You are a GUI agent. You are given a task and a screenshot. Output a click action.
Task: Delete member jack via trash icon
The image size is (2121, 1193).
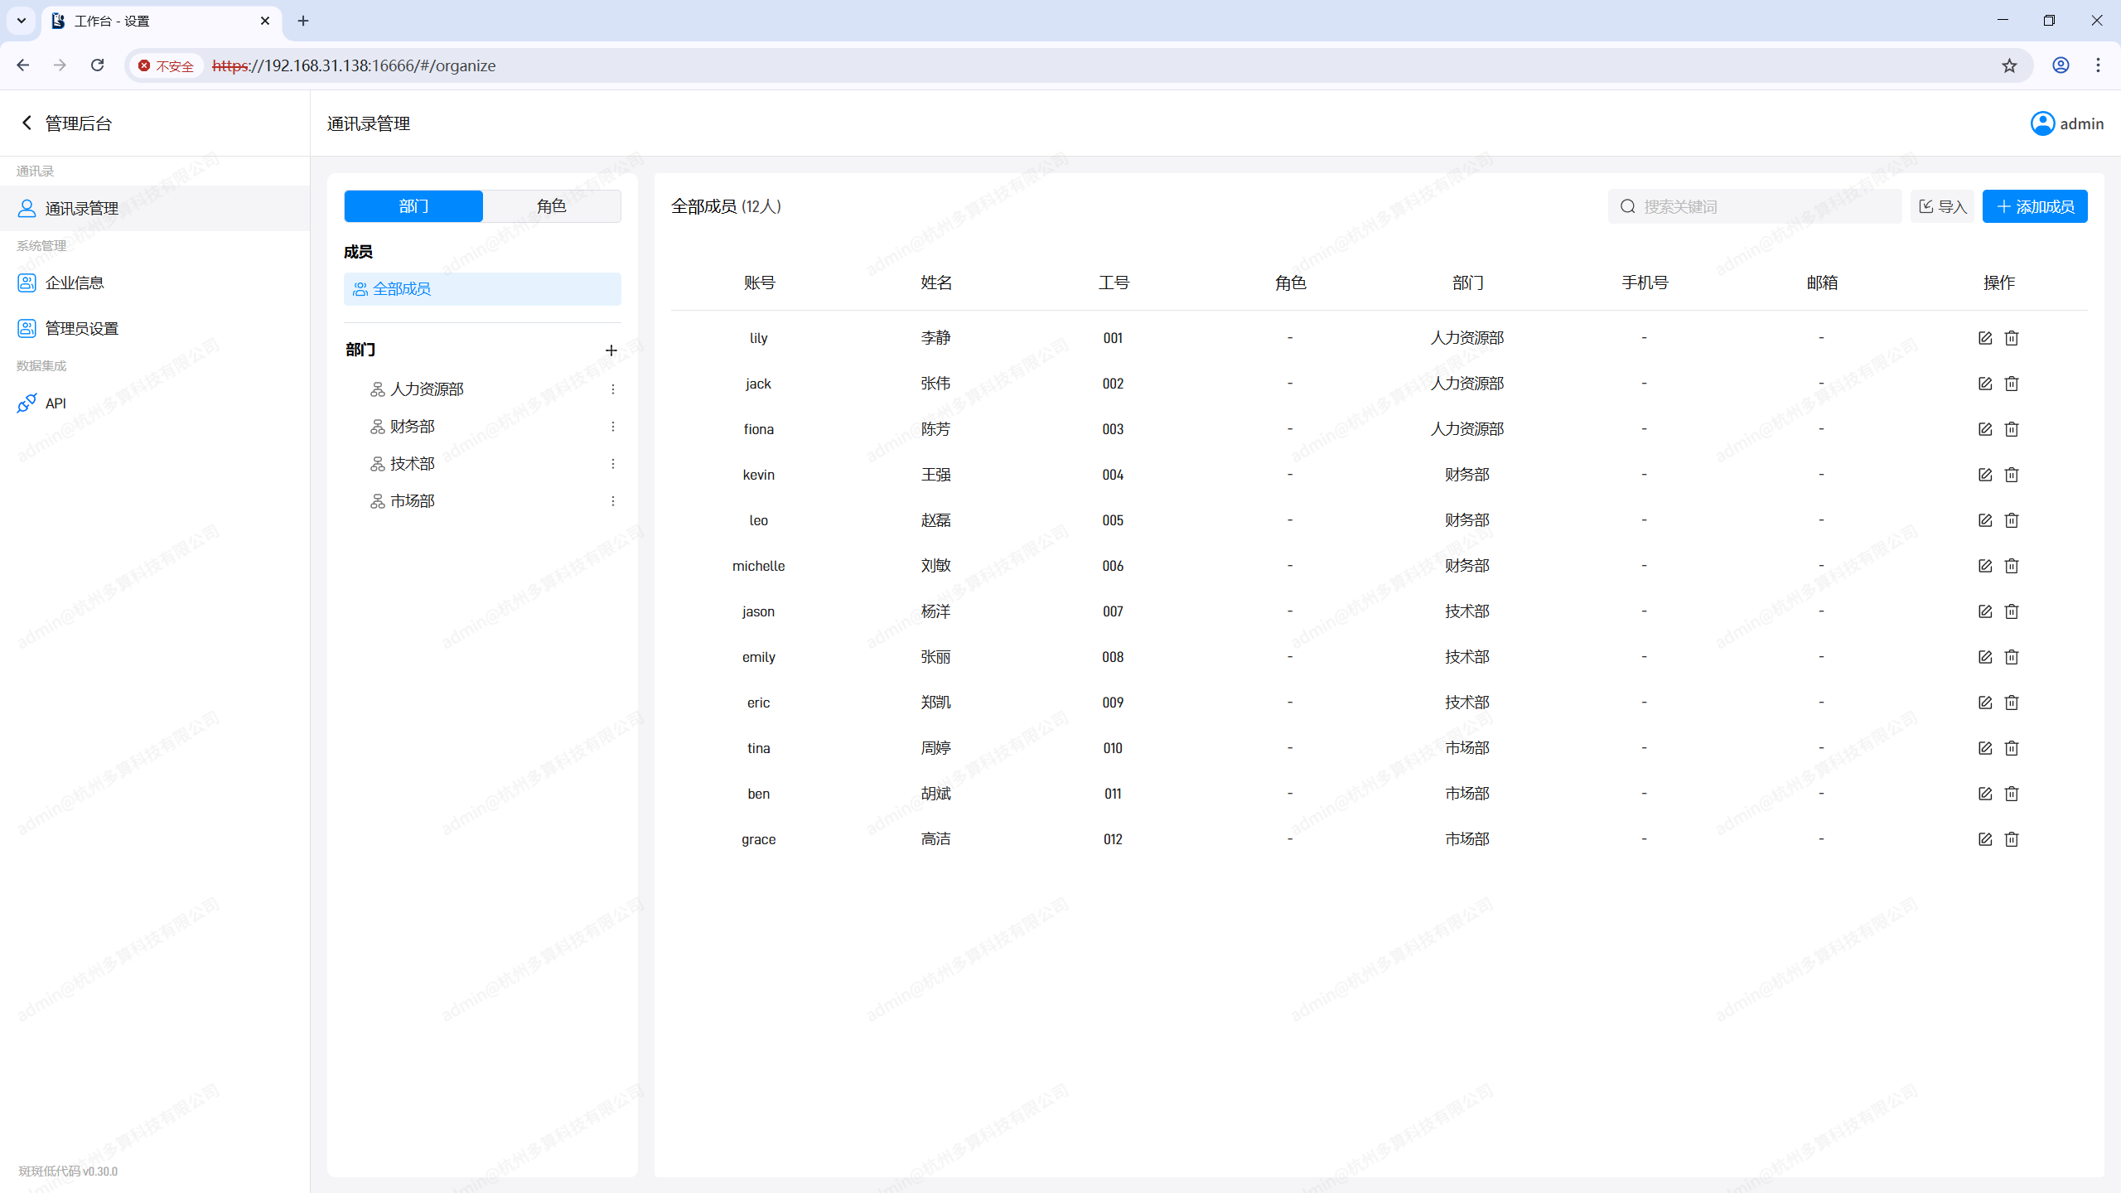click(x=2012, y=384)
